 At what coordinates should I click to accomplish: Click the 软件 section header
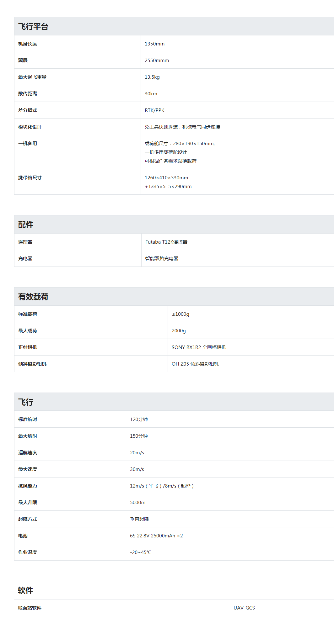click(x=26, y=591)
